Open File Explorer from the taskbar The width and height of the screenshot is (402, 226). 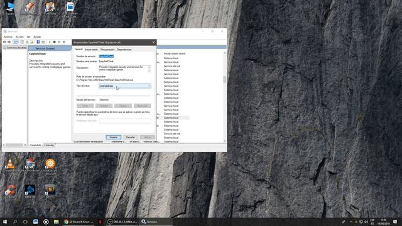click(x=56, y=222)
